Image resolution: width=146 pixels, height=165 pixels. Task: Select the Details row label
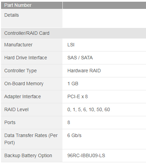click(x=12, y=15)
